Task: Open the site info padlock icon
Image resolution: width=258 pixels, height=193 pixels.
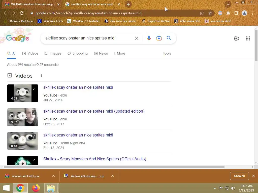Action: click(x=32, y=13)
